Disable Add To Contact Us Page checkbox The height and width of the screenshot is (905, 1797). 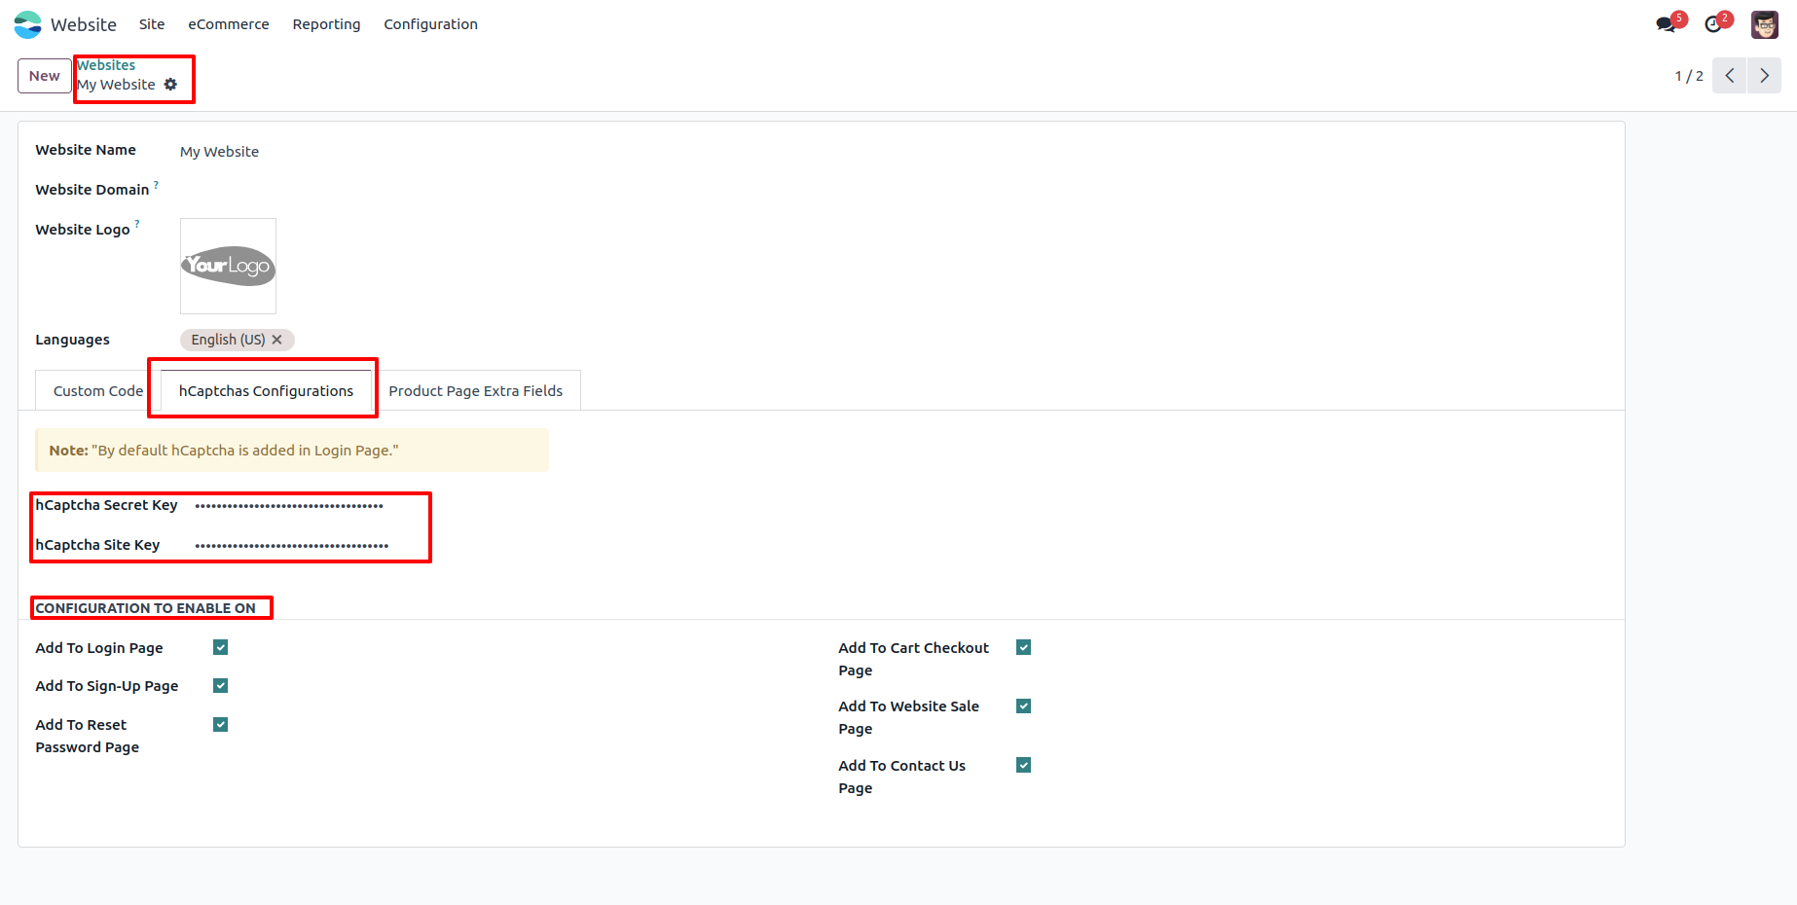pos(1023,766)
